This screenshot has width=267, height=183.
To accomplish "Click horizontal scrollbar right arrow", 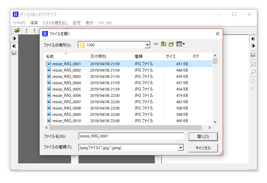I will coord(210,127).
